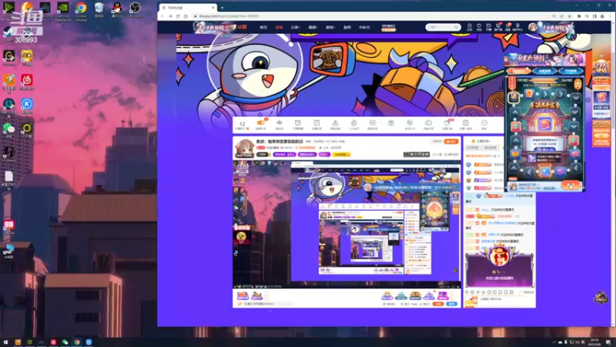
Task: Select the orange 直播 live nav item
Action: click(279, 27)
